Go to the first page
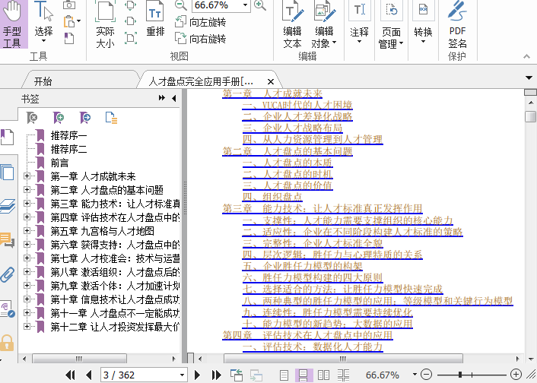The image size is (537, 383). pos(70,375)
